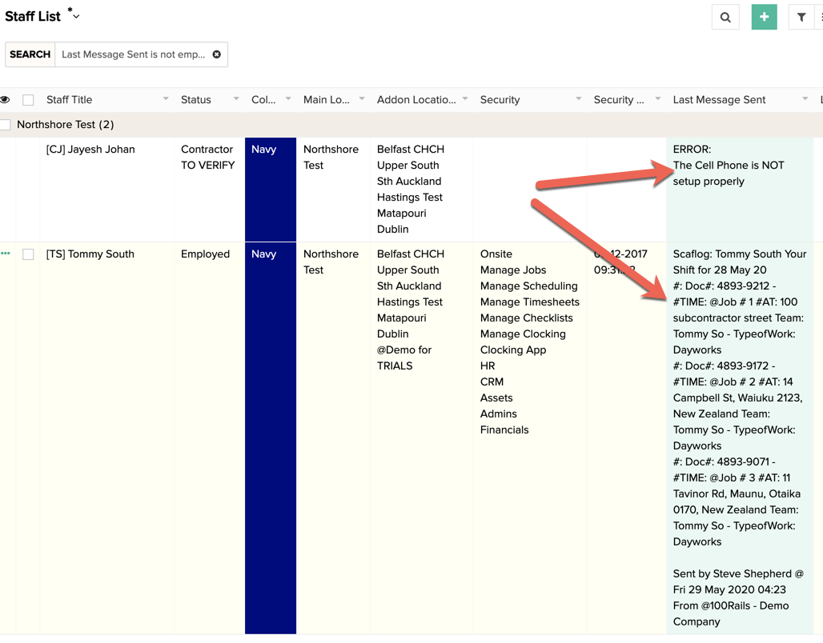Open Addon Location column dropdown arrow
This screenshot has width=823, height=643.
[465, 99]
